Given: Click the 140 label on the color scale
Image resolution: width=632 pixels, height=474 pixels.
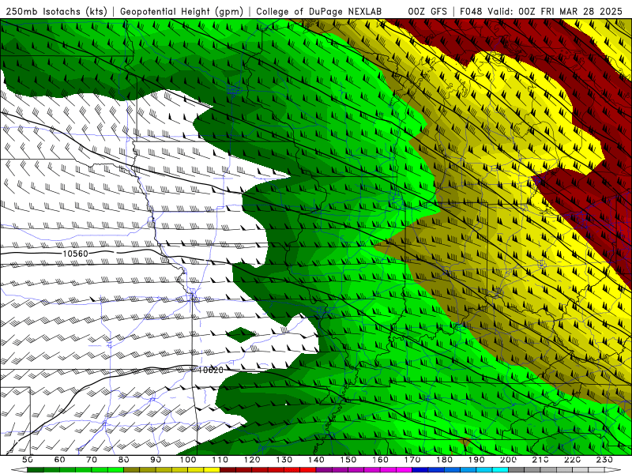Looking at the screenshot, I should point(316,460).
